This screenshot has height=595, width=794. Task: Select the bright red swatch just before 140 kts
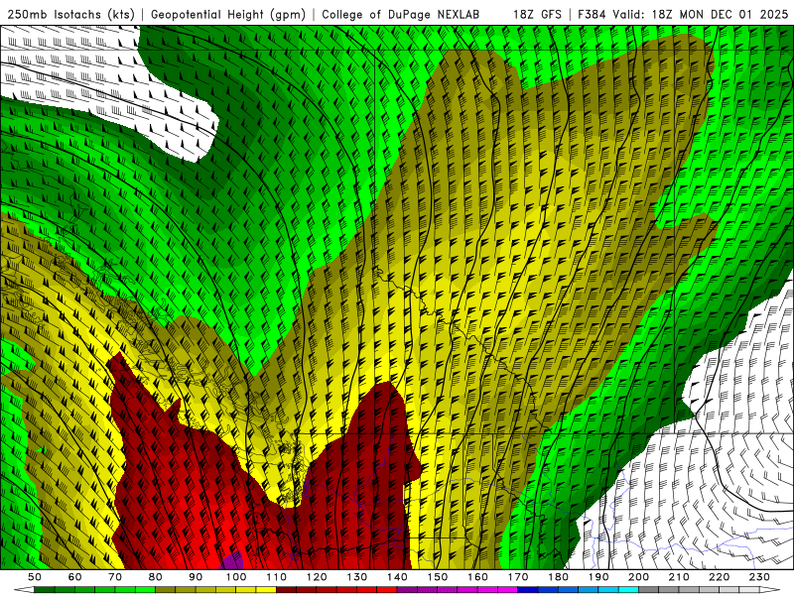pyautogui.click(x=387, y=590)
